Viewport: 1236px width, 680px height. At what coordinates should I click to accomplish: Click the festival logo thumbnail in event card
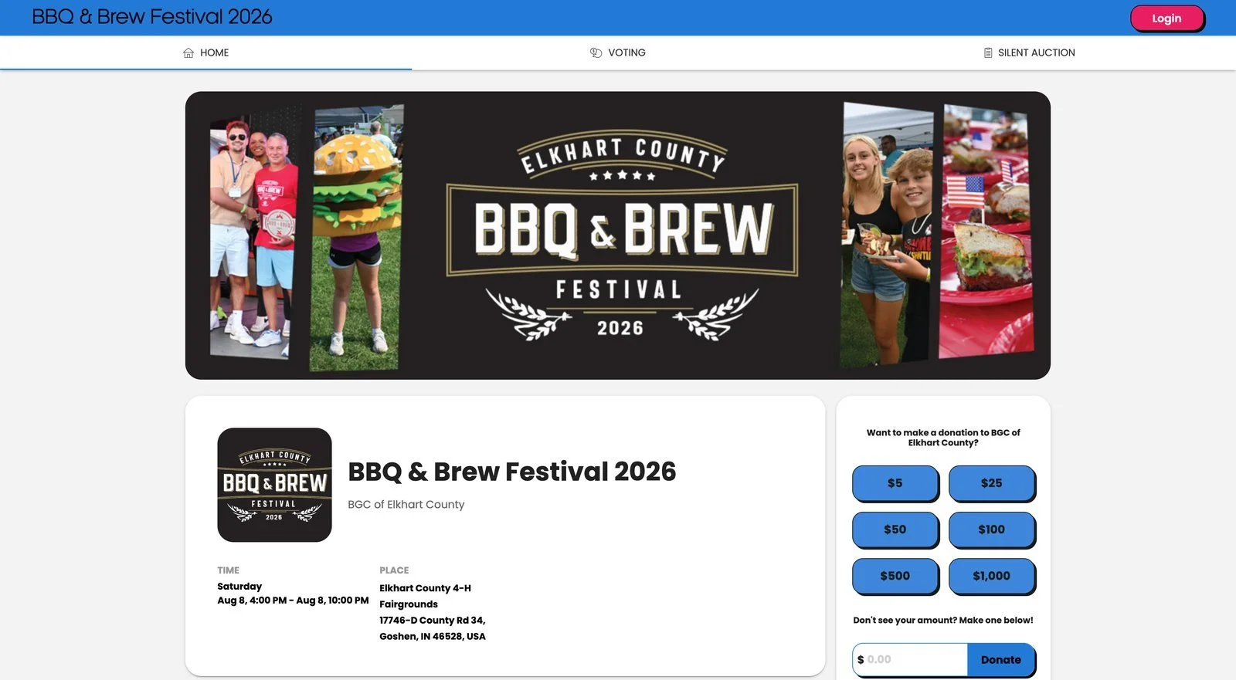click(274, 485)
